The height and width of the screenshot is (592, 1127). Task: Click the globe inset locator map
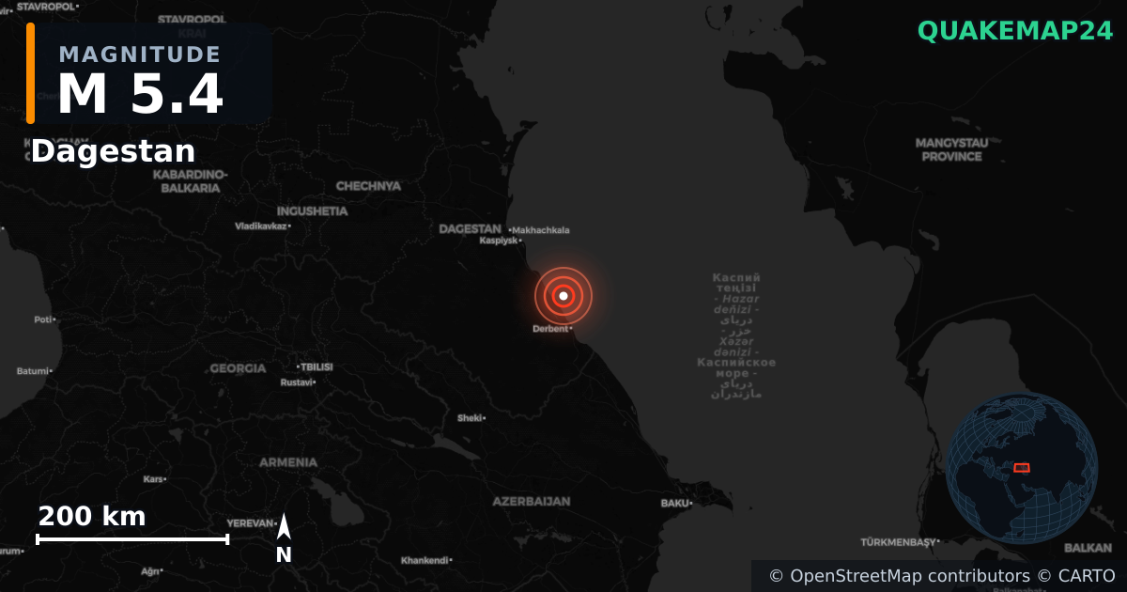click(1022, 468)
